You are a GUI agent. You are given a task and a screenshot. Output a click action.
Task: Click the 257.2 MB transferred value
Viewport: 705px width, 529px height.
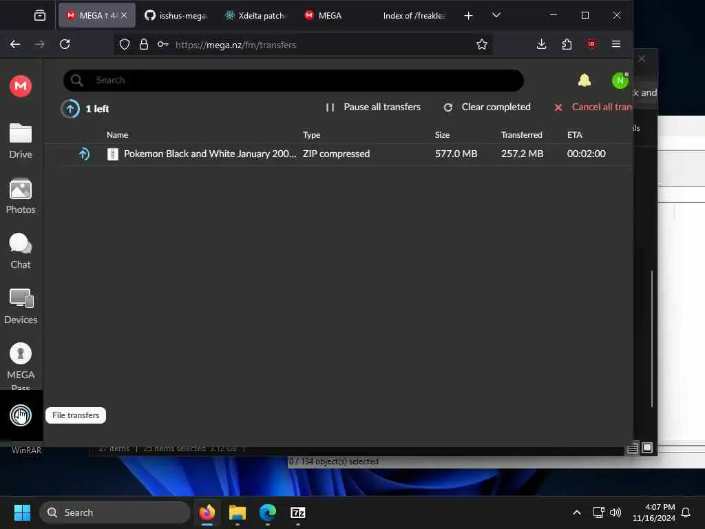[522, 154]
